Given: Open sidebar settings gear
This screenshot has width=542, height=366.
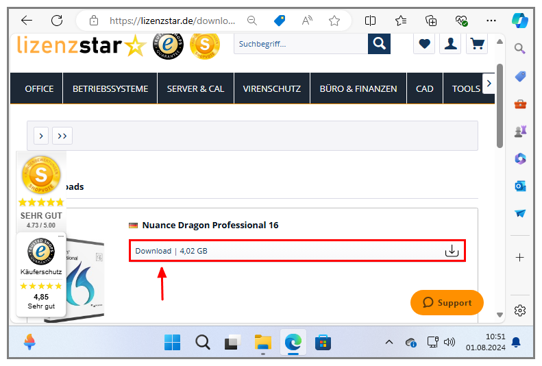Looking at the screenshot, I should (x=520, y=310).
